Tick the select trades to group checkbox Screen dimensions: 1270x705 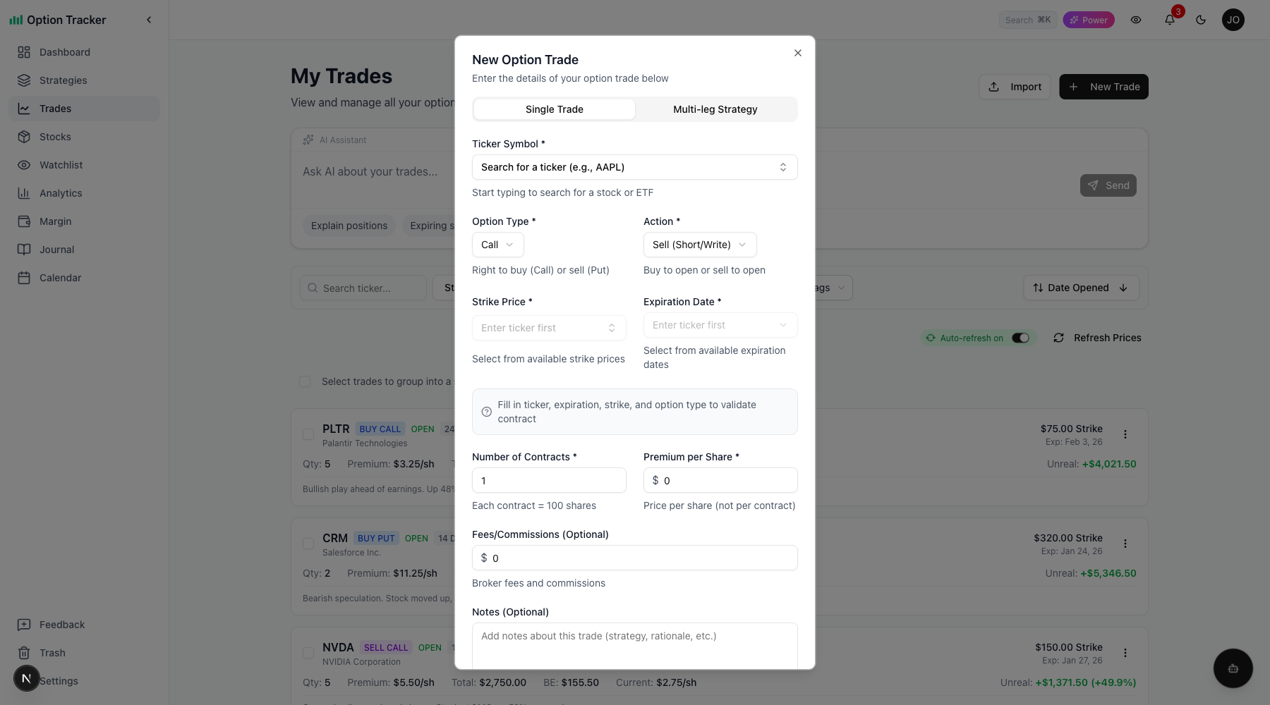coord(305,381)
